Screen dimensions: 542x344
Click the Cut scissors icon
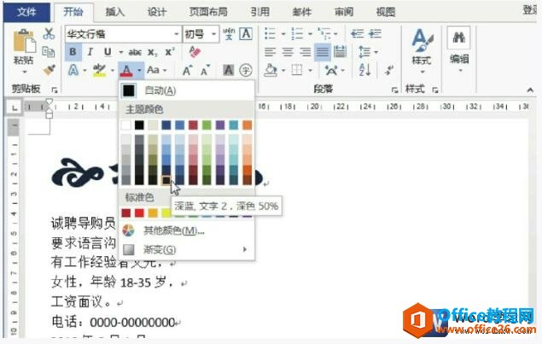pos(49,33)
